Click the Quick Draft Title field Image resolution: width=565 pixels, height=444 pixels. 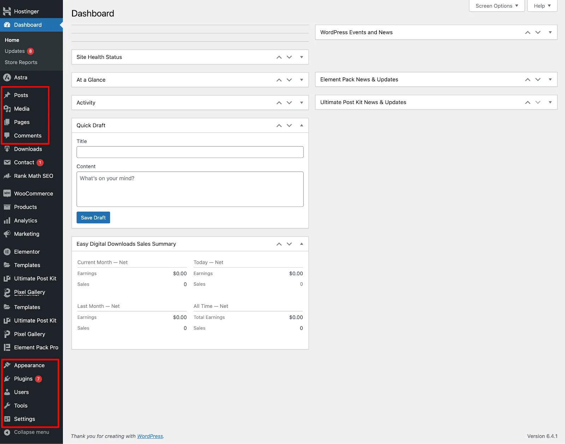pos(190,152)
